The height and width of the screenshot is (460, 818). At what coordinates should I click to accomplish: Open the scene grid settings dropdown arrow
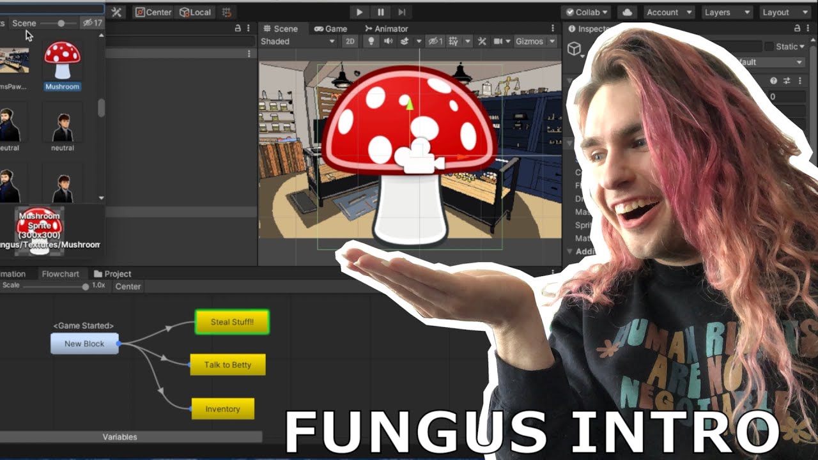pos(468,41)
